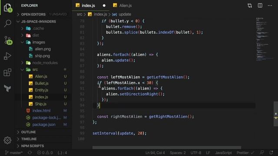Expand the Outline section
The width and height of the screenshot is (278, 156).
pyautogui.click(x=43, y=132)
